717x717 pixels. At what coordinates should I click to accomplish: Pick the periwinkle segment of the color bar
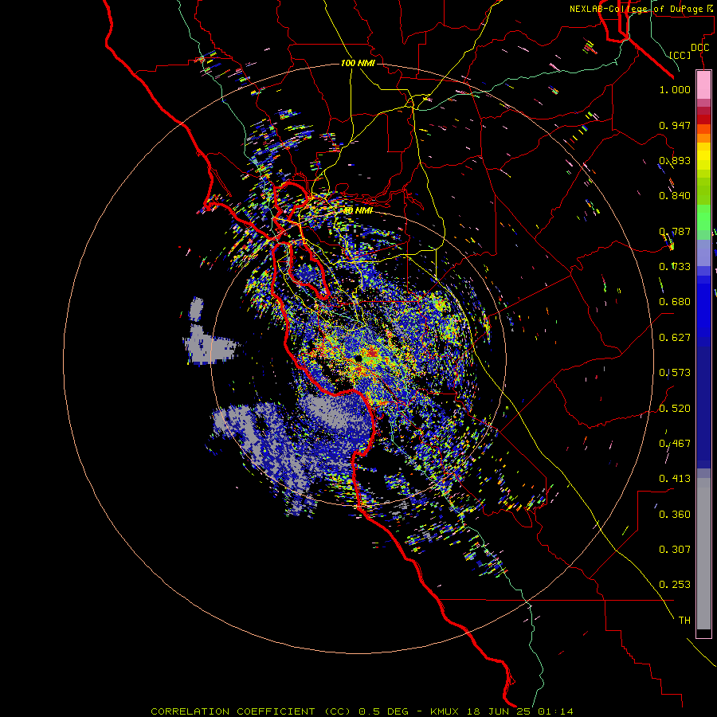click(703, 253)
